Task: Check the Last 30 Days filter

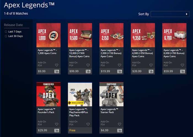Action: (x=6, y=36)
